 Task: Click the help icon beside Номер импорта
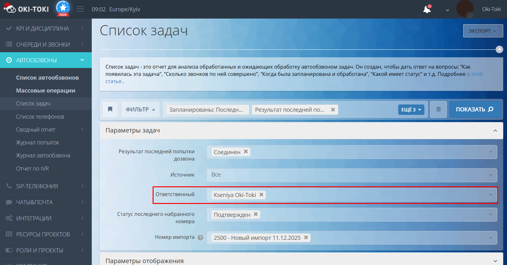pos(200,238)
